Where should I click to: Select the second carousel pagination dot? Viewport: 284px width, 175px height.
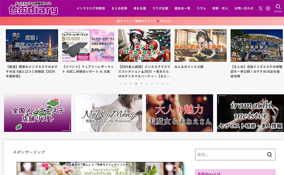[x=125, y=84]
